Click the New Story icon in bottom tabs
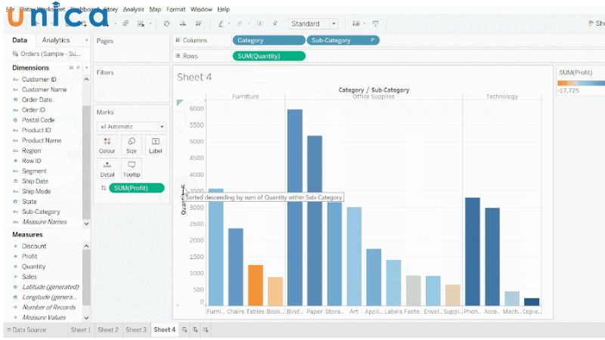 pyautogui.click(x=206, y=330)
